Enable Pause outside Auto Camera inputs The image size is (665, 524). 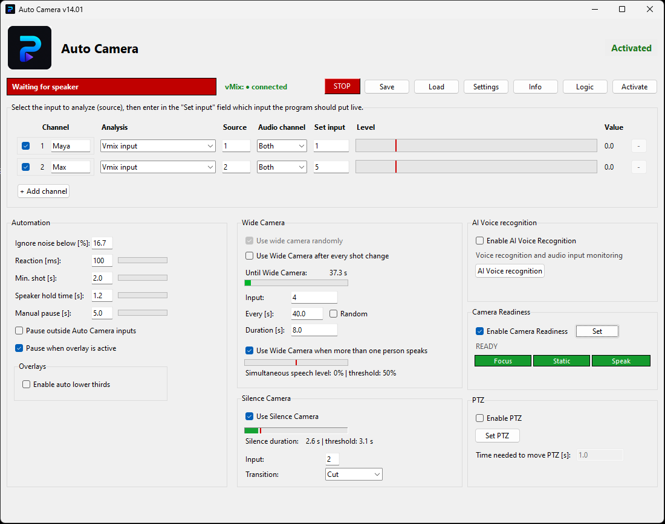point(19,330)
